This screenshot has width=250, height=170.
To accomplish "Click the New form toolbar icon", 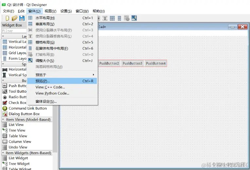I will 7,18.
